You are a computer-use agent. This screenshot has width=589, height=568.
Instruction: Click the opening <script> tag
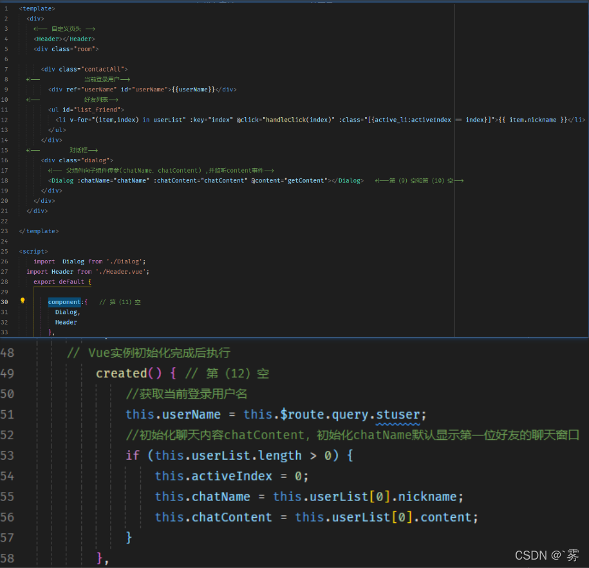[x=33, y=251]
